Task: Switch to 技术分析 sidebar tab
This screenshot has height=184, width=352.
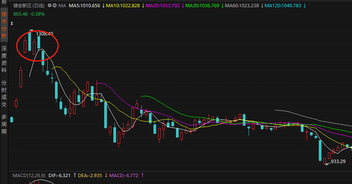Action: point(4,25)
